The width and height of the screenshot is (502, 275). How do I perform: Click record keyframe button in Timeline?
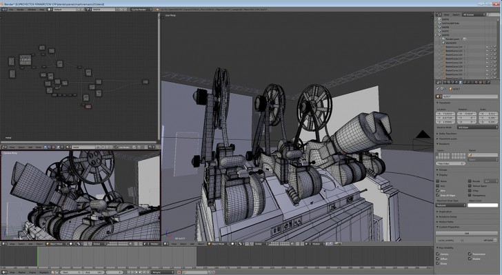pyautogui.click(x=179, y=272)
